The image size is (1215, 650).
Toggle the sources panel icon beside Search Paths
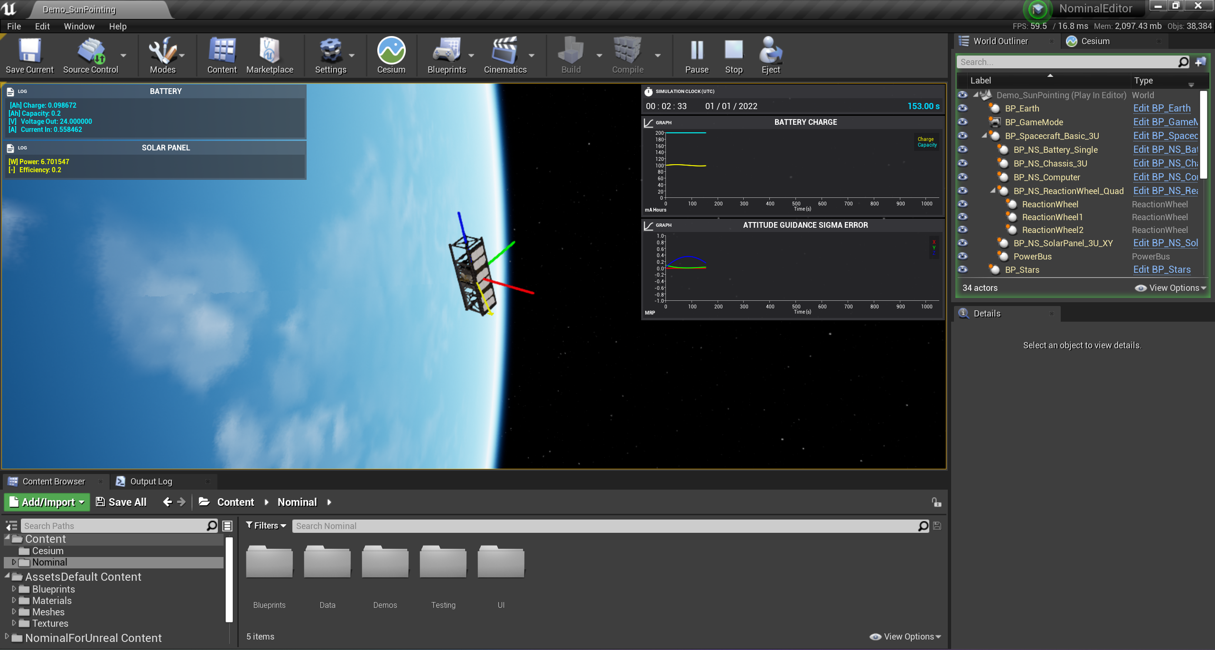pyautogui.click(x=11, y=526)
